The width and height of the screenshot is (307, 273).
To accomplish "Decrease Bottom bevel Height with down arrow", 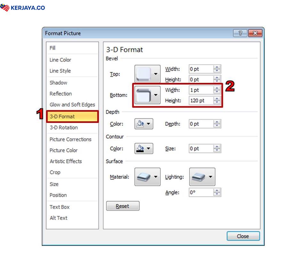I will (217, 102).
